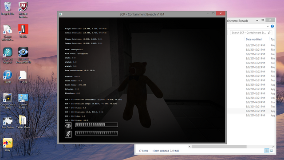This screenshot has height=160, width=284.
Task: Click Explorer scrollbar left arrow
Action: (190, 147)
